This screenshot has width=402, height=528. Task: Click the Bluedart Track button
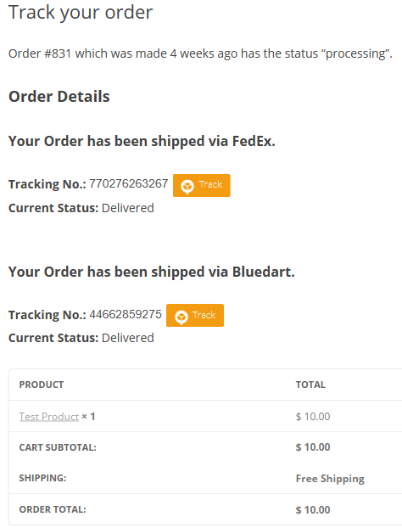point(195,316)
